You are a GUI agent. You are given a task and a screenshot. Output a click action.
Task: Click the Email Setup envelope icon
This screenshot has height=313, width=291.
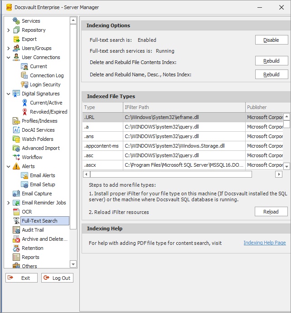[24, 184]
